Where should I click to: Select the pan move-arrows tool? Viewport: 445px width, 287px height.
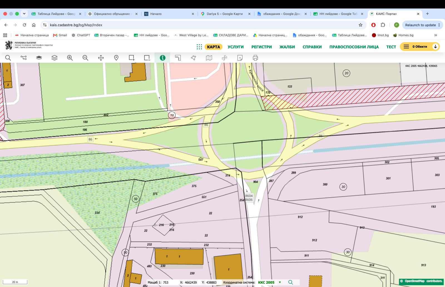coord(101,58)
